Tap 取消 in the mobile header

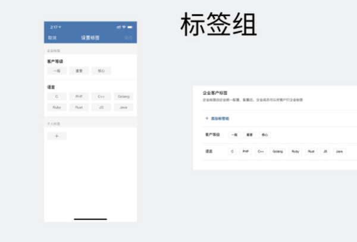(52, 38)
